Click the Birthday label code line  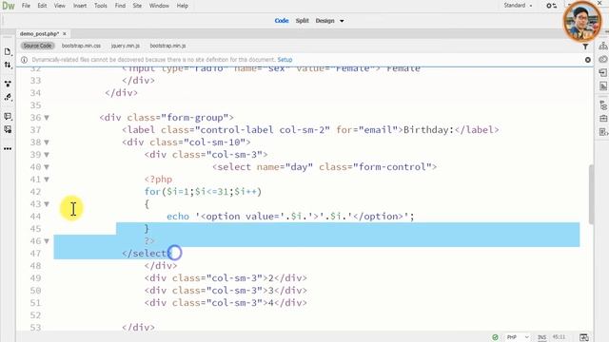coord(310,130)
